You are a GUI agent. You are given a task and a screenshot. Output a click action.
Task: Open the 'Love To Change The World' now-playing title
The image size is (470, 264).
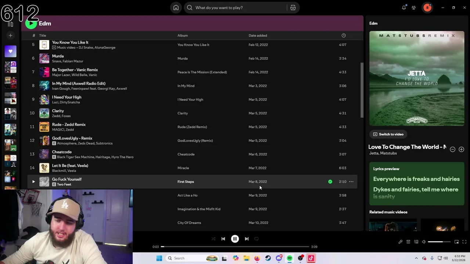click(407, 147)
